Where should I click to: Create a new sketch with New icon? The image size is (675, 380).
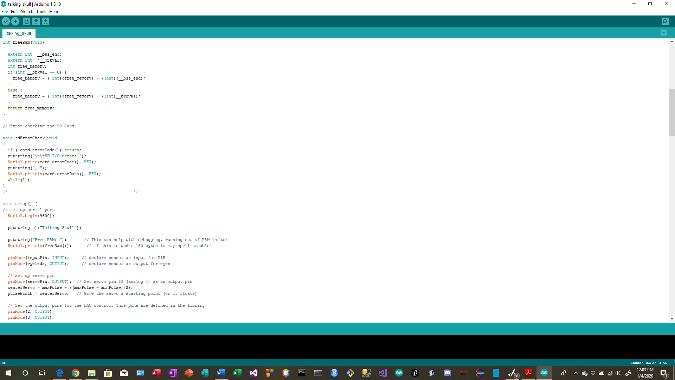point(26,21)
